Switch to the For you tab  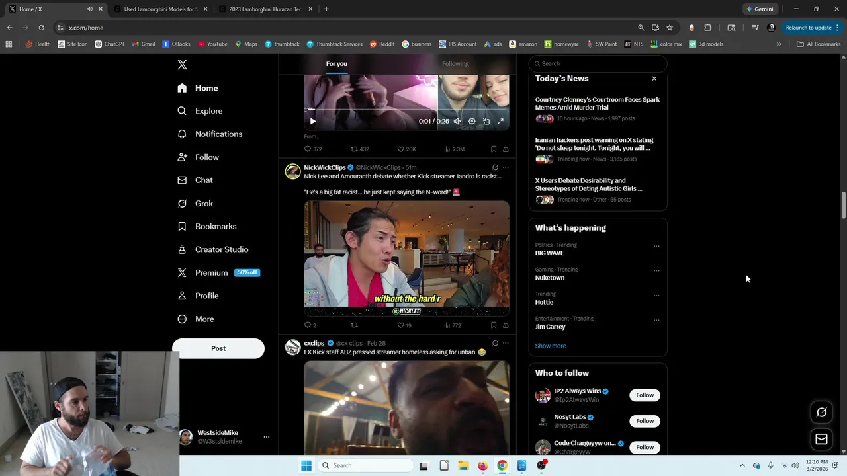336,64
